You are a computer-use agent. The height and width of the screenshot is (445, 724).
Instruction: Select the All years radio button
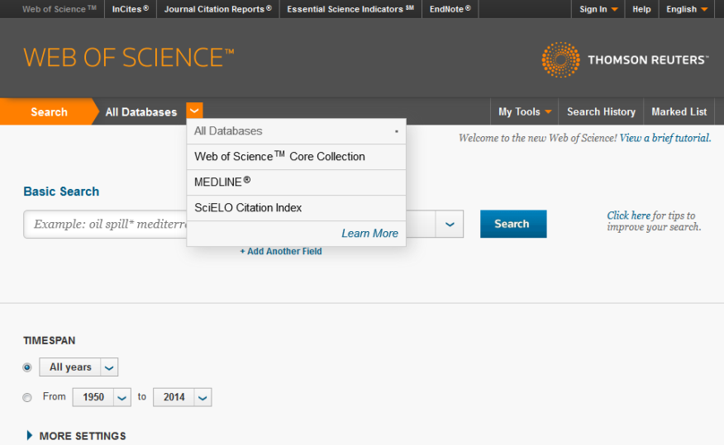pyautogui.click(x=27, y=367)
